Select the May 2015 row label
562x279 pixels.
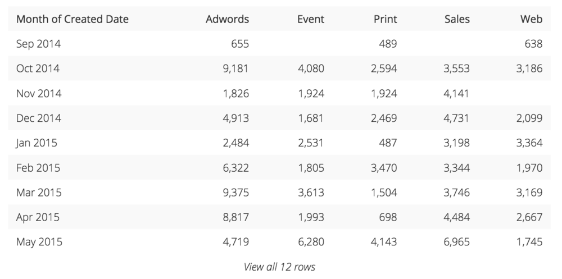39,242
